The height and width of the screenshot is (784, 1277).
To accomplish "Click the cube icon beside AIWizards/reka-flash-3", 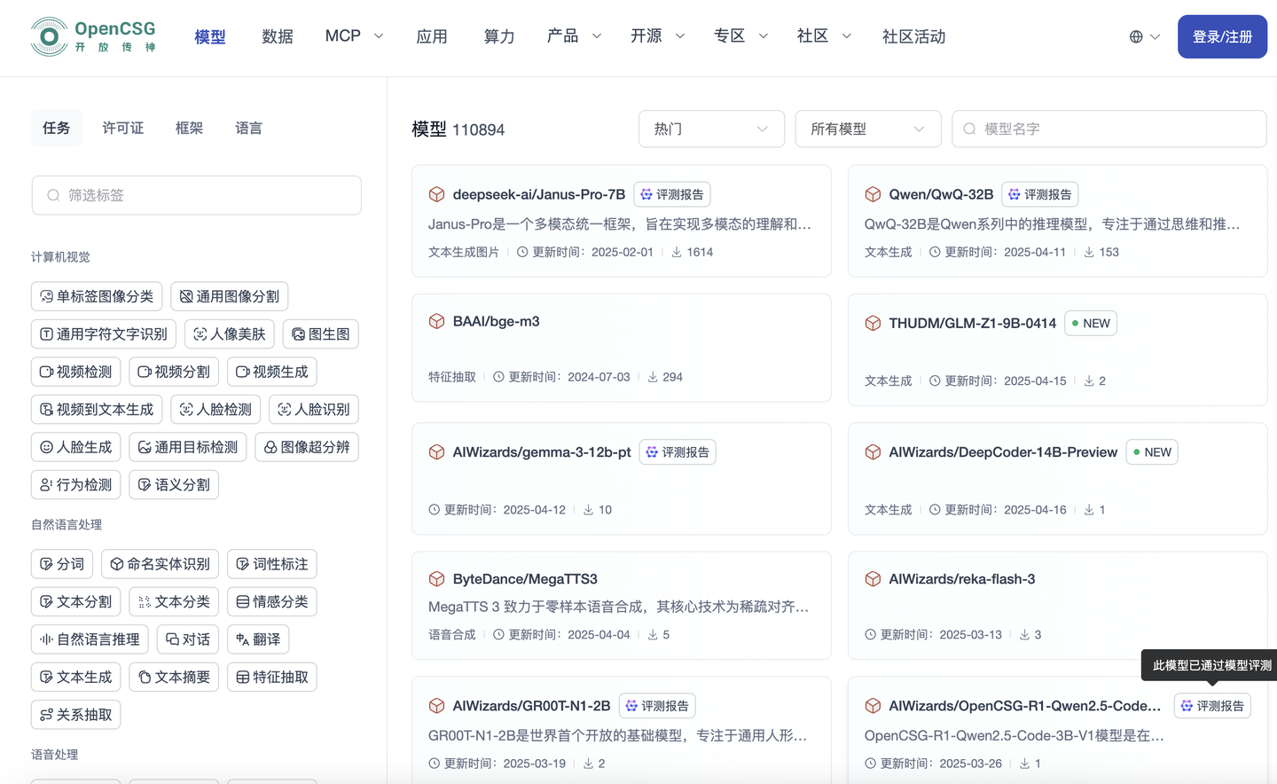I will (873, 578).
